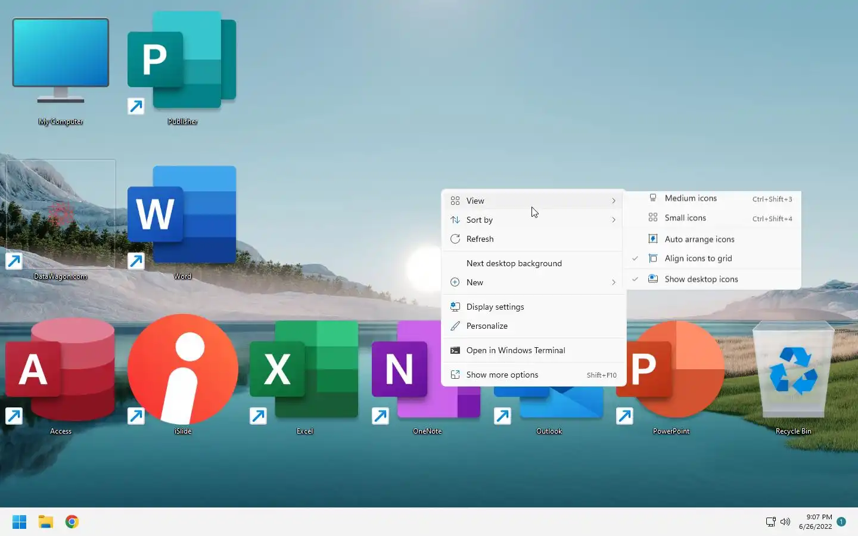
Task: Click the PowerPoint label text
Action: point(671,431)
